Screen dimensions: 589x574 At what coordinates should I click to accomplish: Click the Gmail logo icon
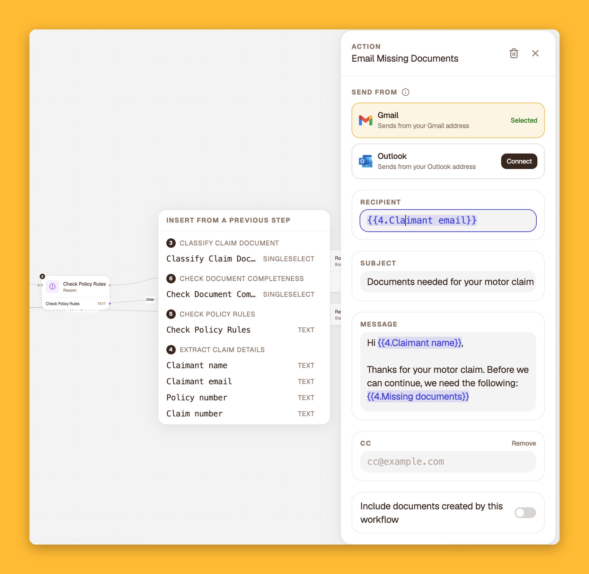click(366, 121)
